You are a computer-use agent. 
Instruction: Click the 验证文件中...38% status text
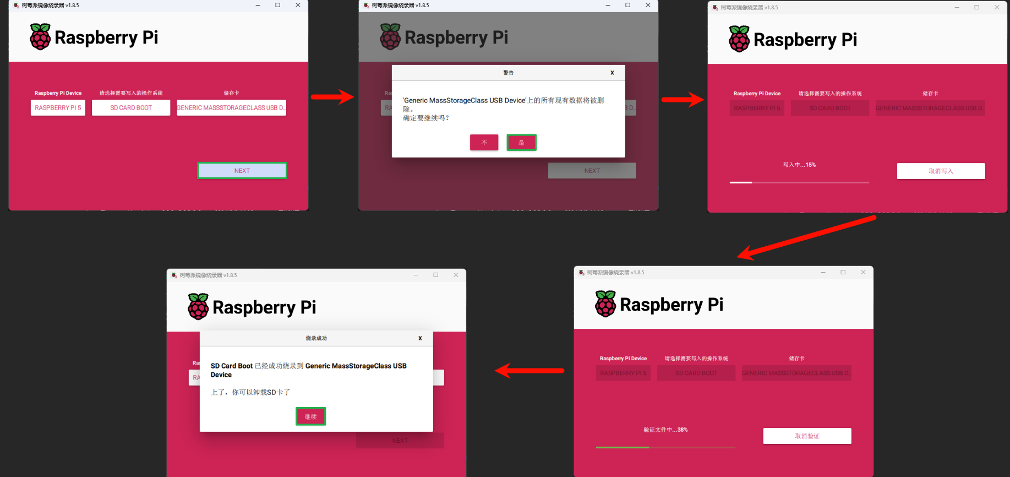point(665,430)
